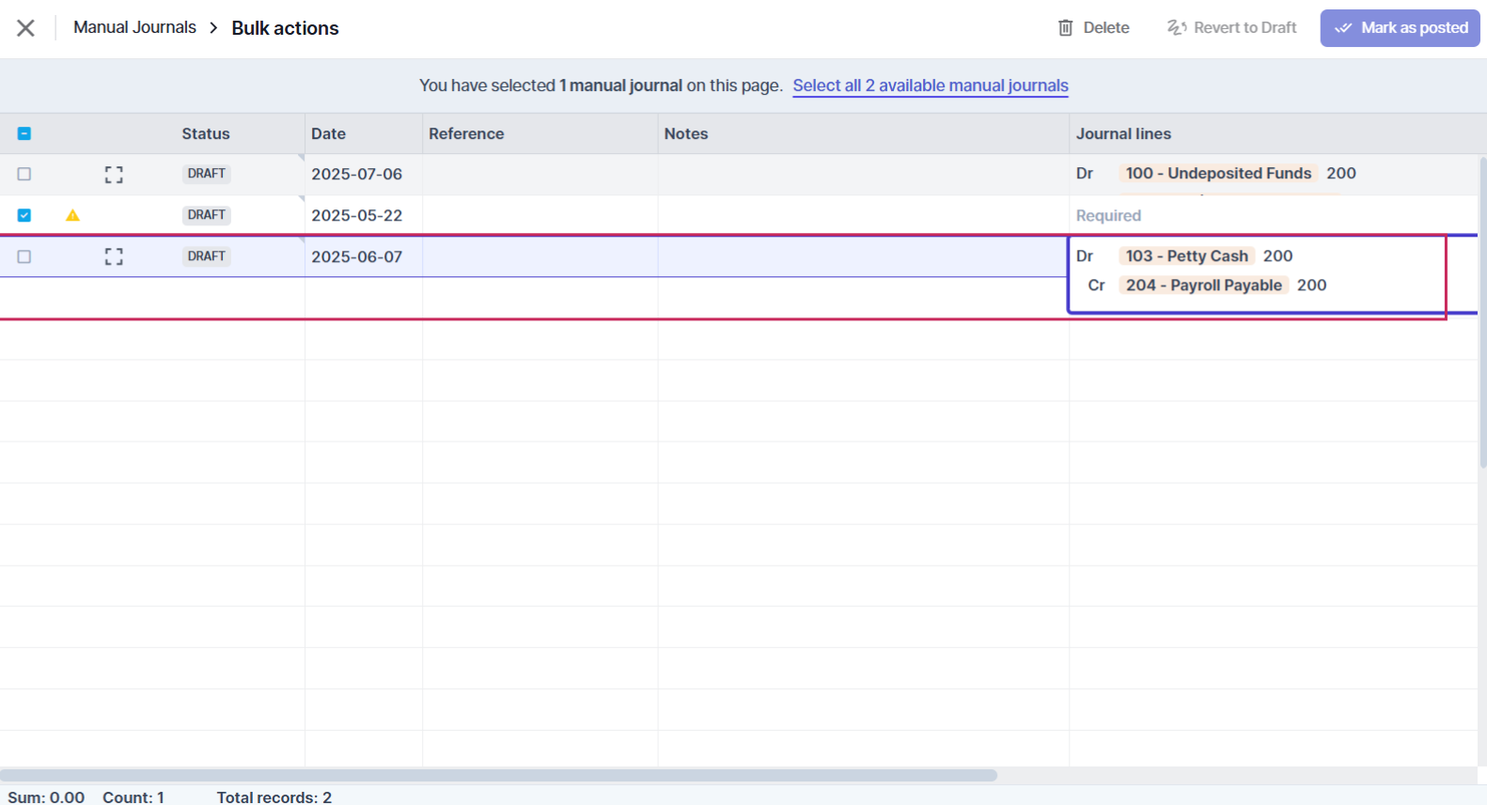Select the 2025-07-06 date cell

(x=364, y=175)
